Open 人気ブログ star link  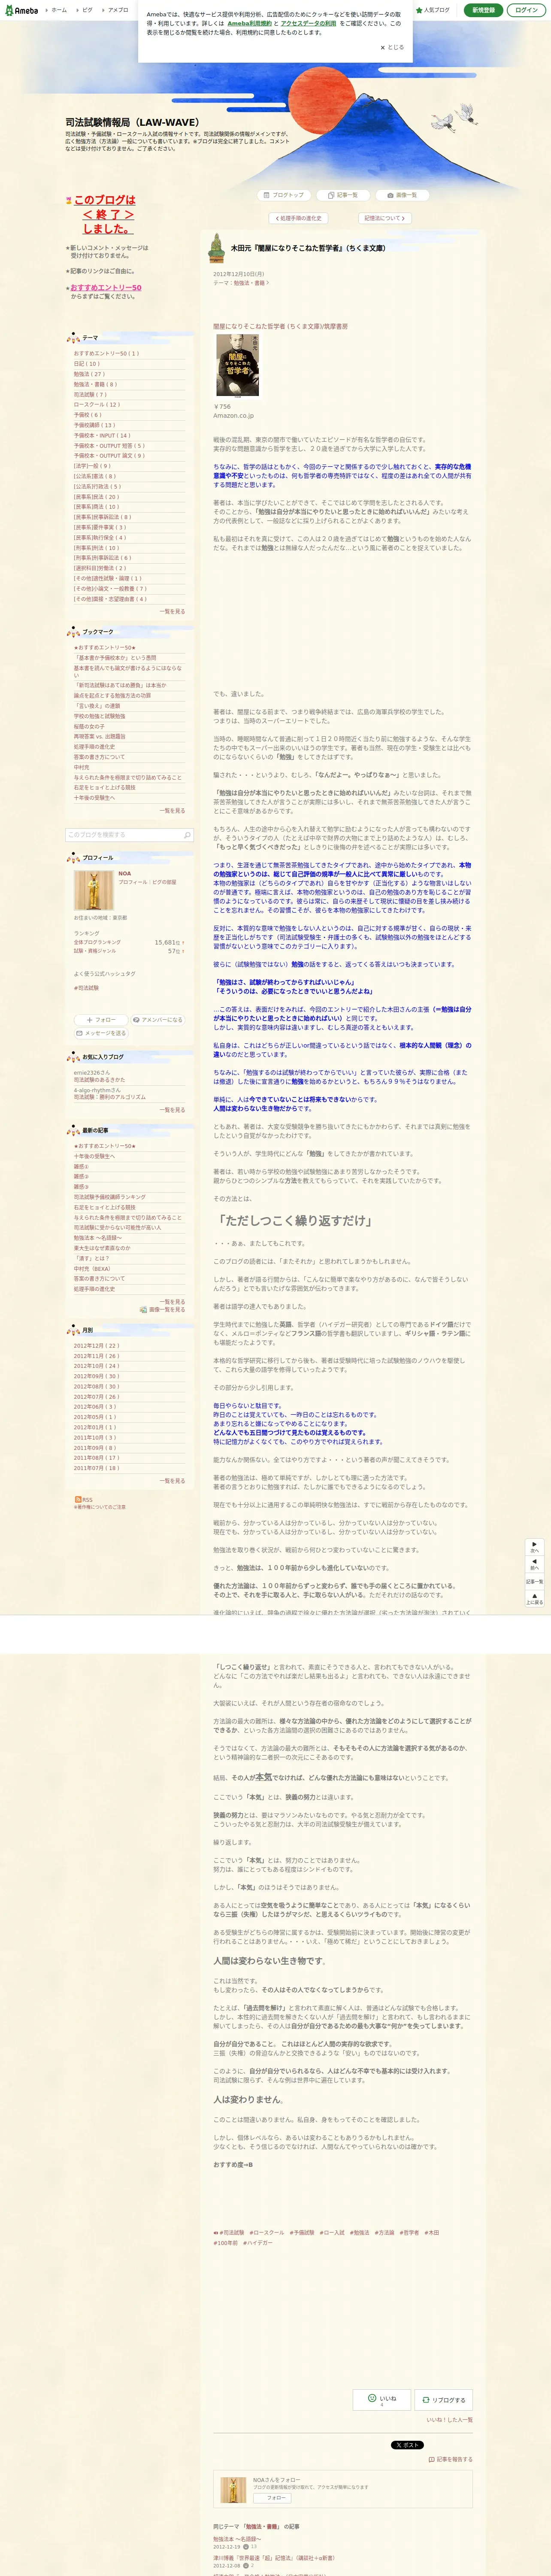pos(433,10)
